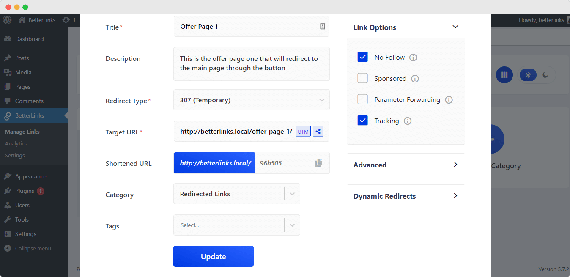The height and width of the screenshot is (277, 570).
Task: Disable the Tracking checkbox
Action: (x=362, y=120)
